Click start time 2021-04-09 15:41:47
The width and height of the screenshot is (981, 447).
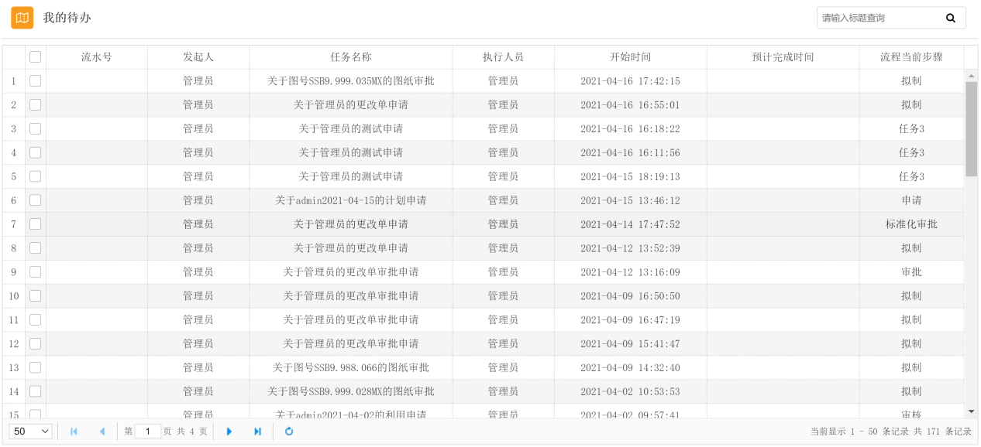coord(630,344)
